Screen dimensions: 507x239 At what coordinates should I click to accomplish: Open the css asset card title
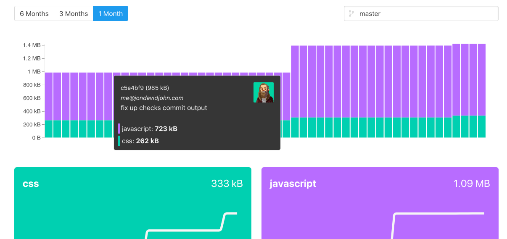31,184
